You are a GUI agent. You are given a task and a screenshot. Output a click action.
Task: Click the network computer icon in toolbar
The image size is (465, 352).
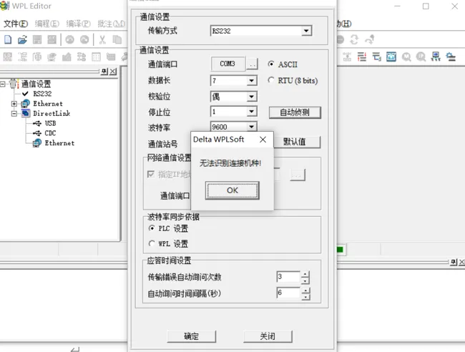point(436,57)
